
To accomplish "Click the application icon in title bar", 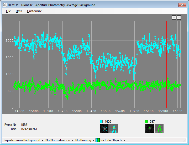I will (x=5, y=5).
